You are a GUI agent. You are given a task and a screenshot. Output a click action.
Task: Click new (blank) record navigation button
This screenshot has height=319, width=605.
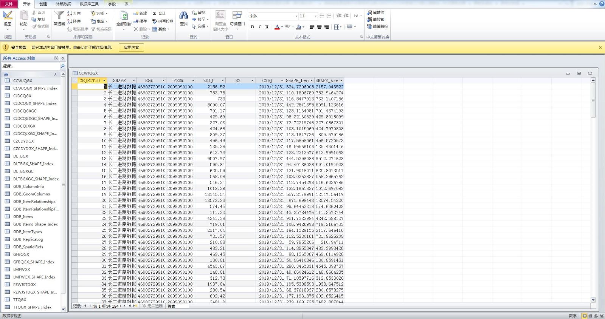(135, 306)
